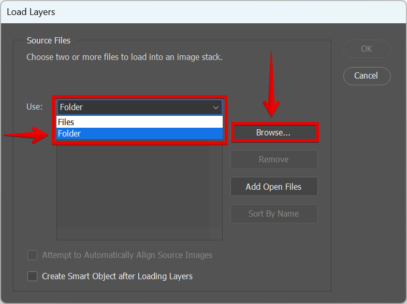Click the empty source files list area
The height and width of the screenshot is (304, 407).
tap(139, 191)
